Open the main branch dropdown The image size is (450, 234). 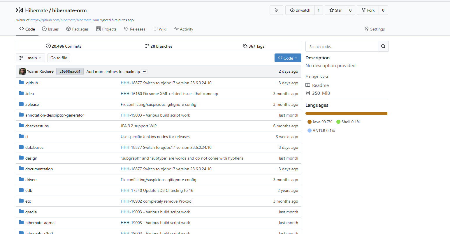click(x=30, y=58)
